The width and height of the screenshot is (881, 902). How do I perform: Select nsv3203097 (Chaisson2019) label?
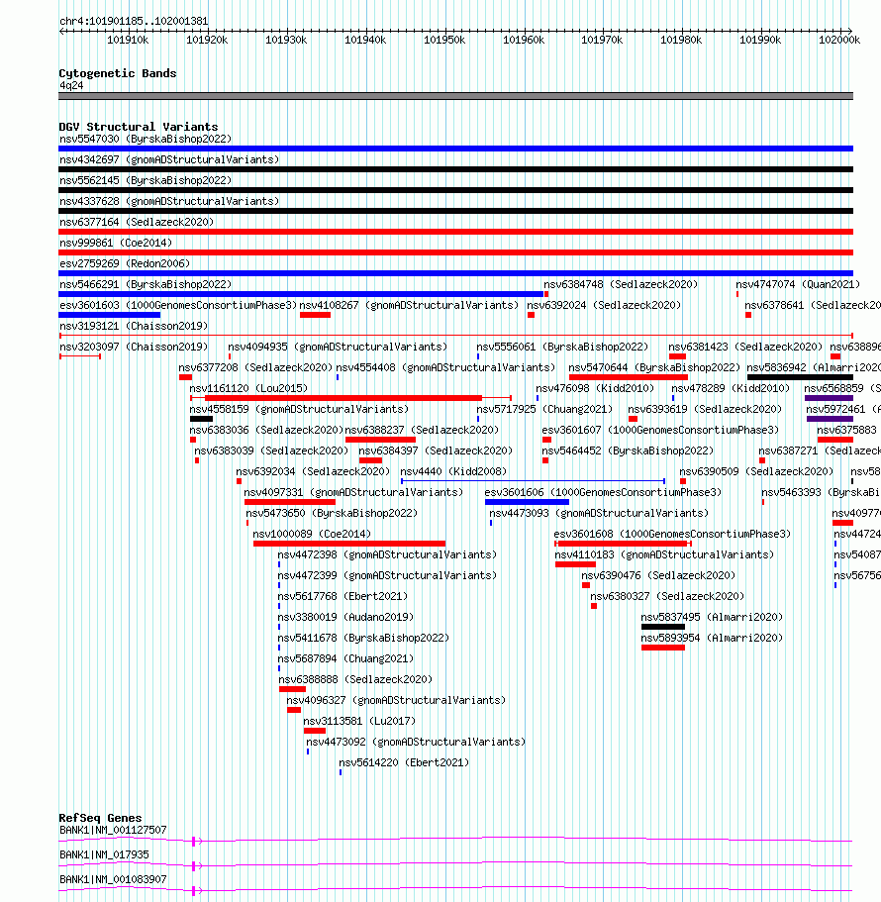click(134, 347)
